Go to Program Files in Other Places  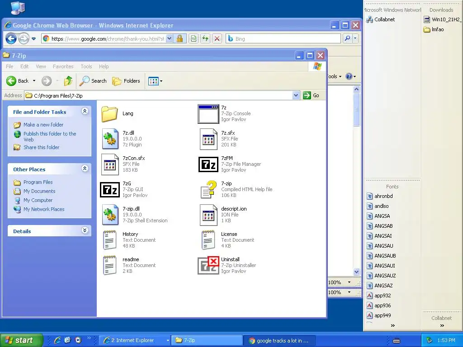(x=38, y=182)
